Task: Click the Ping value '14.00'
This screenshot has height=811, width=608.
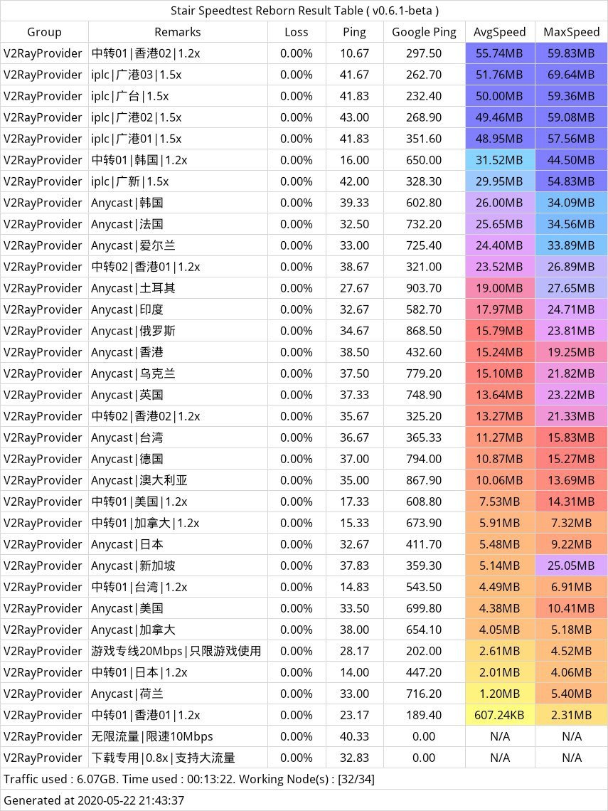Action: pyautogui.click(x=354, y=672)
